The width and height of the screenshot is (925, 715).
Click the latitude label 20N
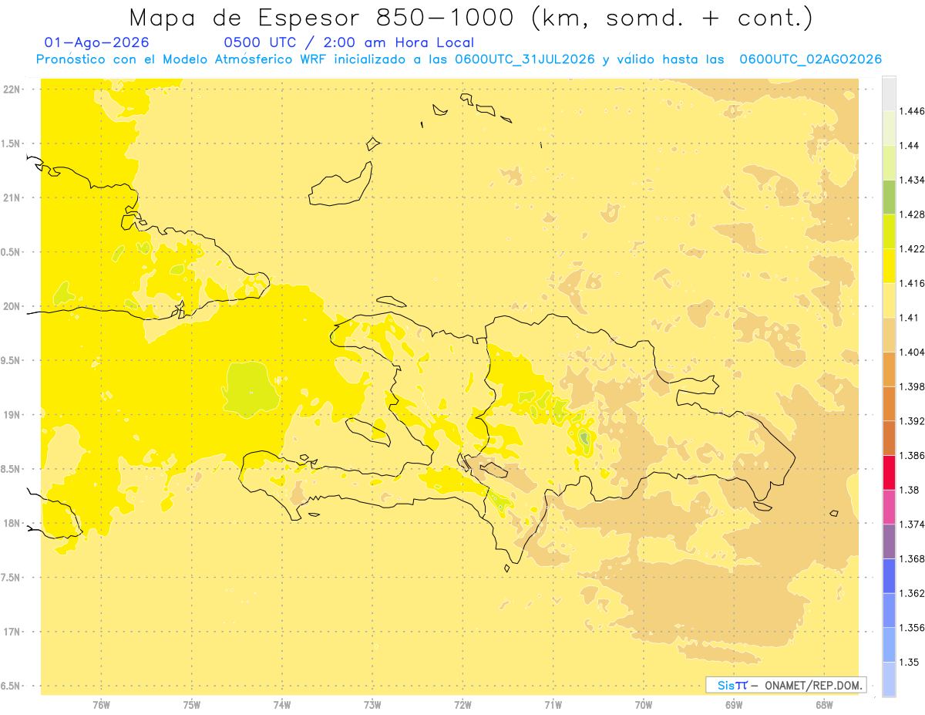pyautogui.click(x=12, y=306)
